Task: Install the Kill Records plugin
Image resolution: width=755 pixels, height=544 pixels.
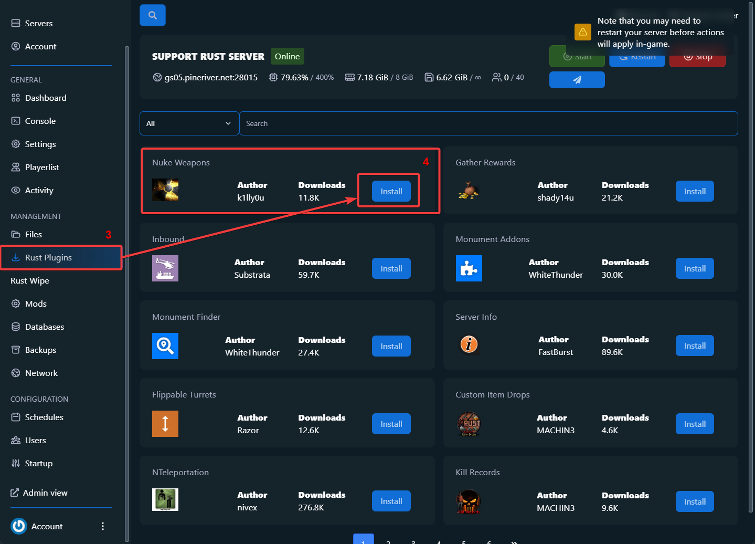Action: [695, 501]
